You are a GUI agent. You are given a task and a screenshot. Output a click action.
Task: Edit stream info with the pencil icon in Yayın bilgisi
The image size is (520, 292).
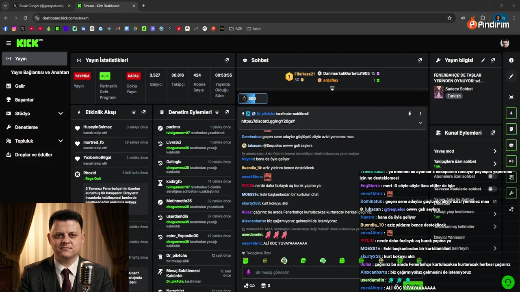483,60
